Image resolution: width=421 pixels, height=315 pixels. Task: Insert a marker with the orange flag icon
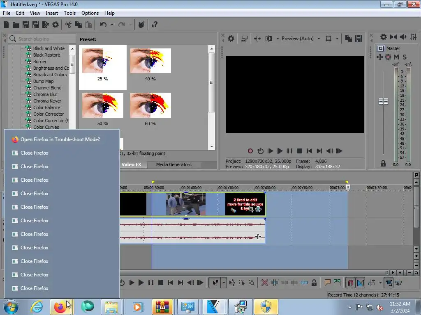coord(327,283)
